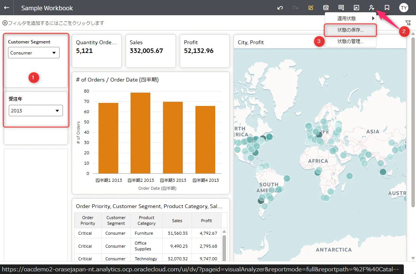Click the Sales value 332,005.67
416x274 pixels.
pos(146,51)
